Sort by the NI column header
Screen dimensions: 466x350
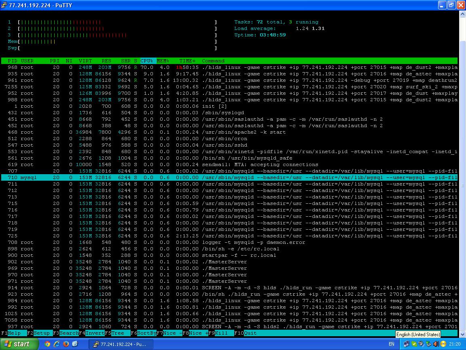click(x=69, y=61)
